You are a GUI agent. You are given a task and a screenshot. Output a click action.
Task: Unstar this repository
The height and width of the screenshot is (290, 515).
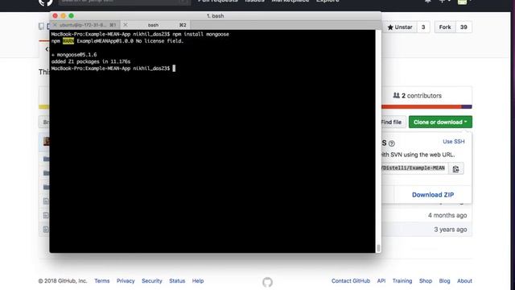click(400, 27)
